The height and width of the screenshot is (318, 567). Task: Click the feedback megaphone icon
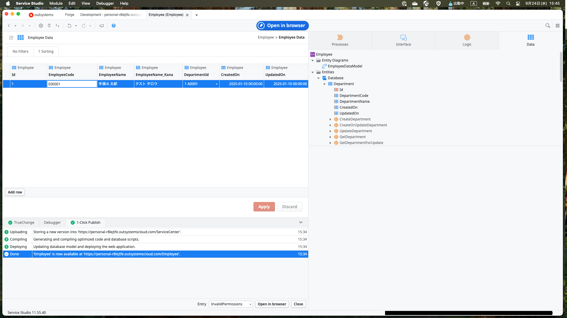pyautogui.click(x=102, y=26)
